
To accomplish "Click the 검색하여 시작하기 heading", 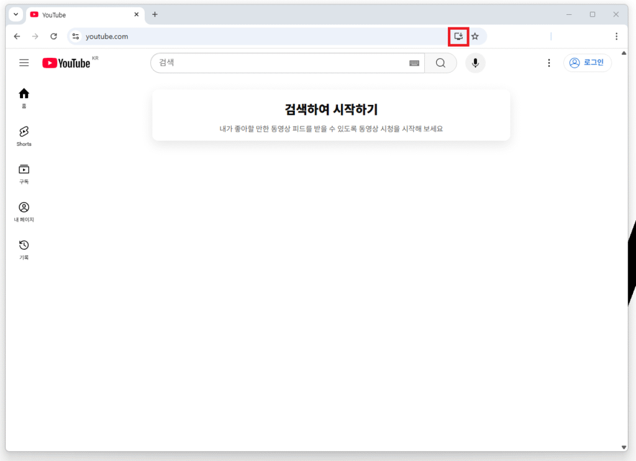I will point(331,109).
